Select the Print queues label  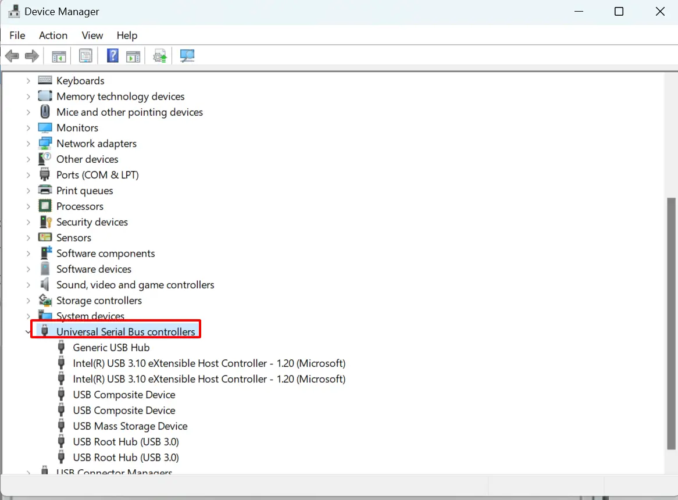point(85,191)
